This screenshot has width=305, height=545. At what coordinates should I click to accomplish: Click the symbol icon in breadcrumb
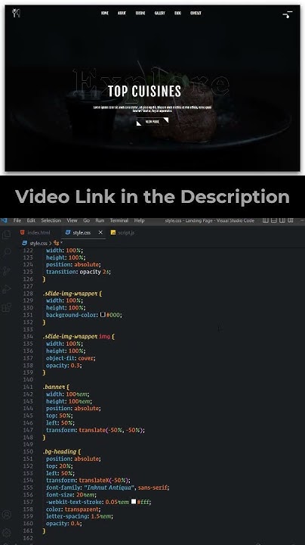click(57, 243)
